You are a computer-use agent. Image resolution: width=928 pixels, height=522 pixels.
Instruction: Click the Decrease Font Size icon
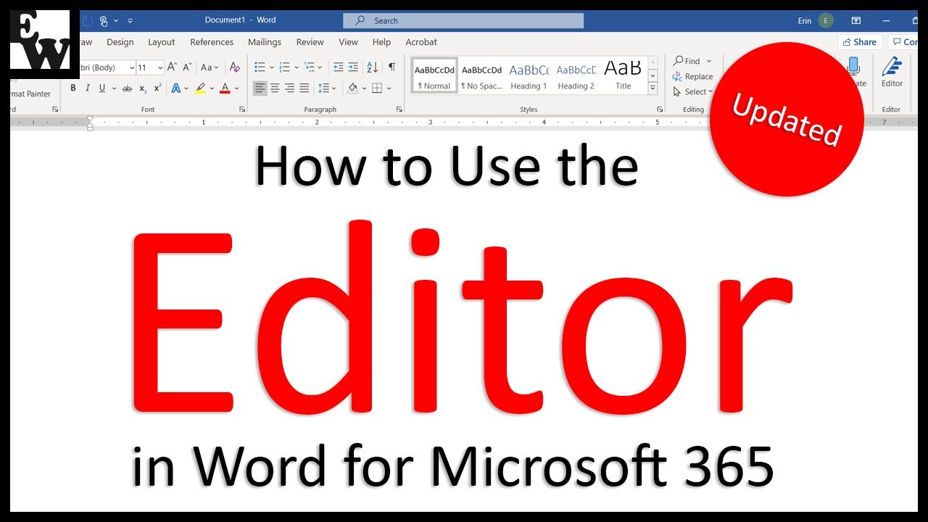pos(187,67)
